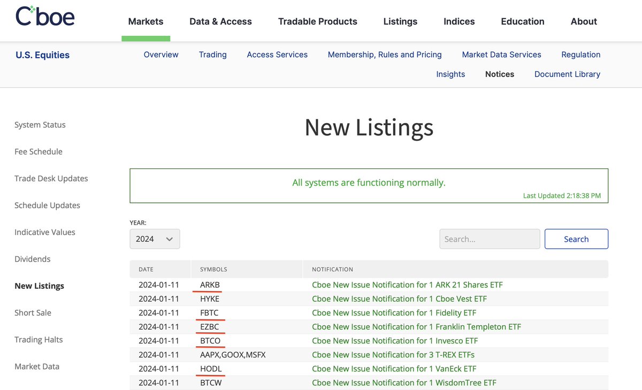Open the Cboe Vest ETF notification
The height and width of the screenshot is (390, 642).
399,299
